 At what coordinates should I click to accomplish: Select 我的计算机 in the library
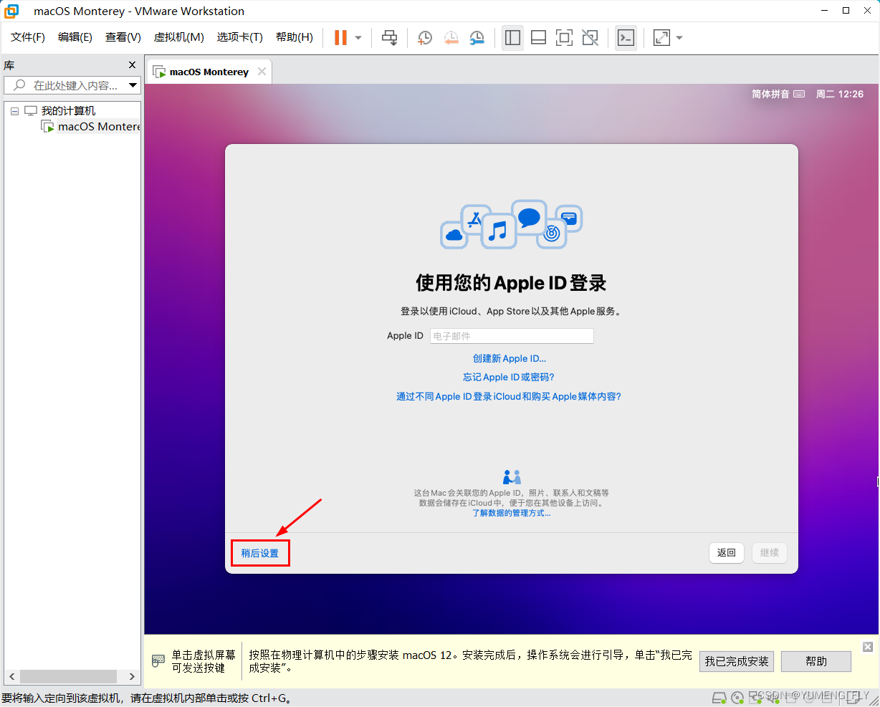(x=68, y=110)
